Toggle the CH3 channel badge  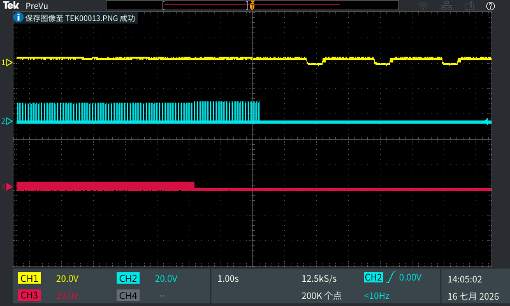point(29,295)
